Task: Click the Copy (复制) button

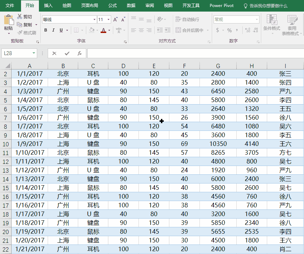Action: click(25, 25)
